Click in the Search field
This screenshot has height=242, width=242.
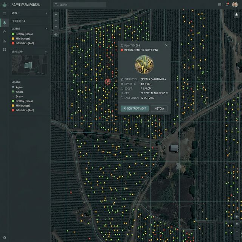pyautogui.click(x=80, y=5)
